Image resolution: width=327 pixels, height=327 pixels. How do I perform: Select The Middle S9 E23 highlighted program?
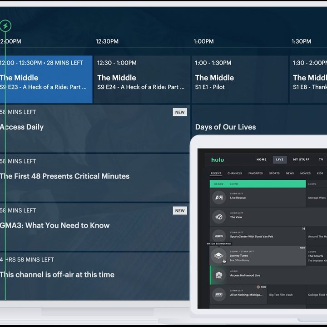pos(46,79)
